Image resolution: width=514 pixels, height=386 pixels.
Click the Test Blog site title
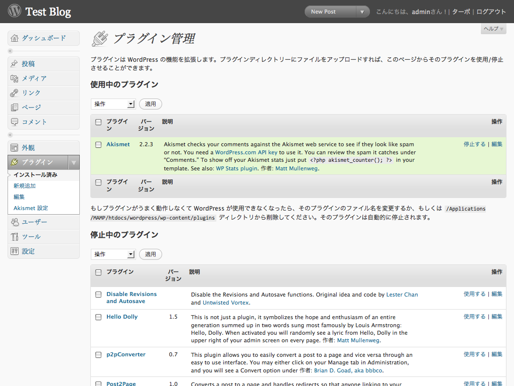tap(48, 12)
